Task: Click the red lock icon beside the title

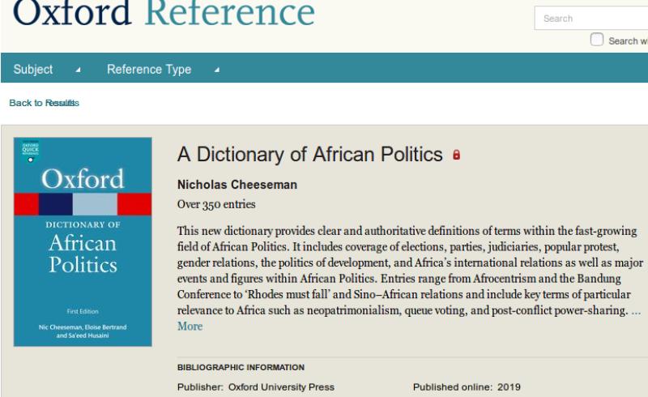Action: (x=457, y=155)
